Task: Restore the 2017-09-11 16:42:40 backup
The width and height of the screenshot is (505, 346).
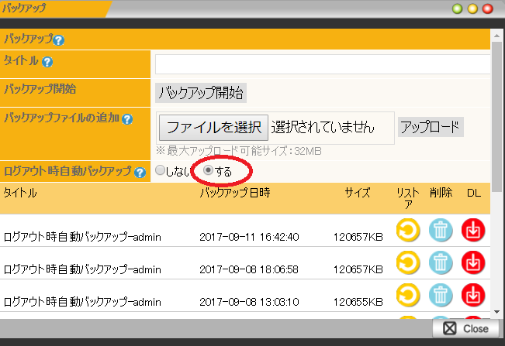Action: click(x=408, y=230)
